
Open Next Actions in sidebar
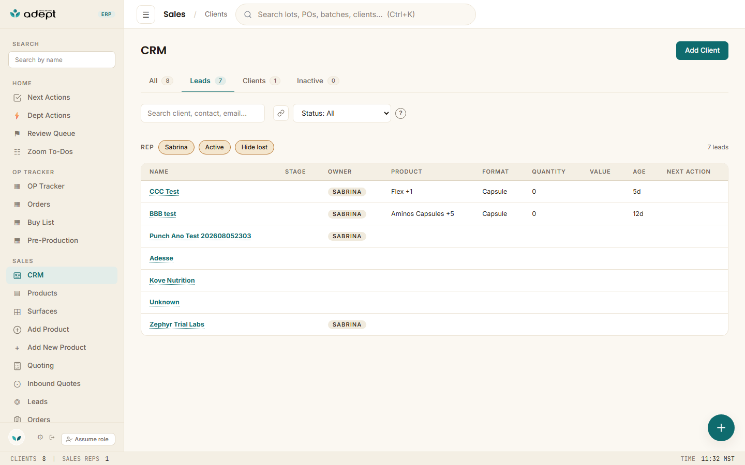62,97
